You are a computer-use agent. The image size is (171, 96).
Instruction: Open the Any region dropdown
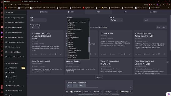tap(111, 92)
